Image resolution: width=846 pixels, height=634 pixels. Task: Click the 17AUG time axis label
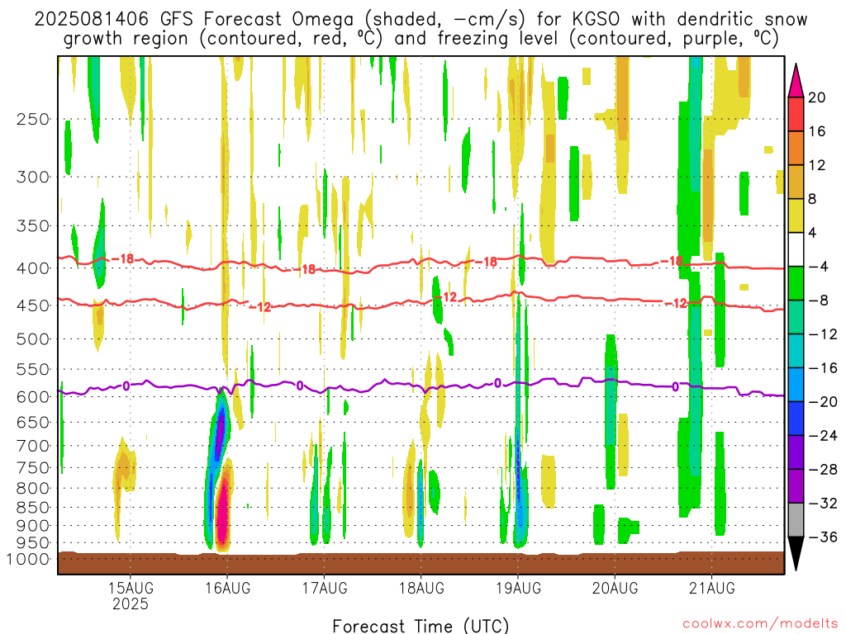coord(324,588)
